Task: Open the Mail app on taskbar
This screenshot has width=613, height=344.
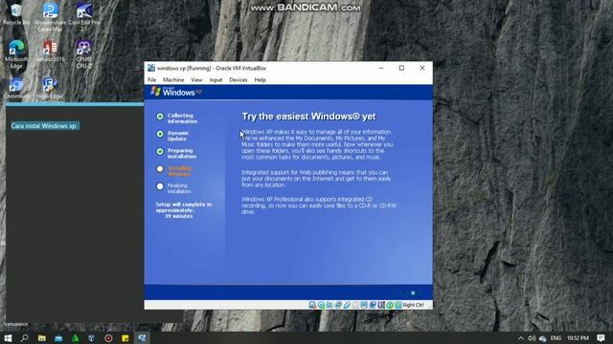Action: pos(58,338)
